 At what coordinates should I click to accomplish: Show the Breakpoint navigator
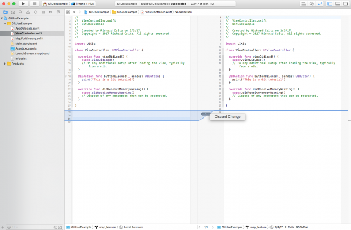(x=51, y=12)
